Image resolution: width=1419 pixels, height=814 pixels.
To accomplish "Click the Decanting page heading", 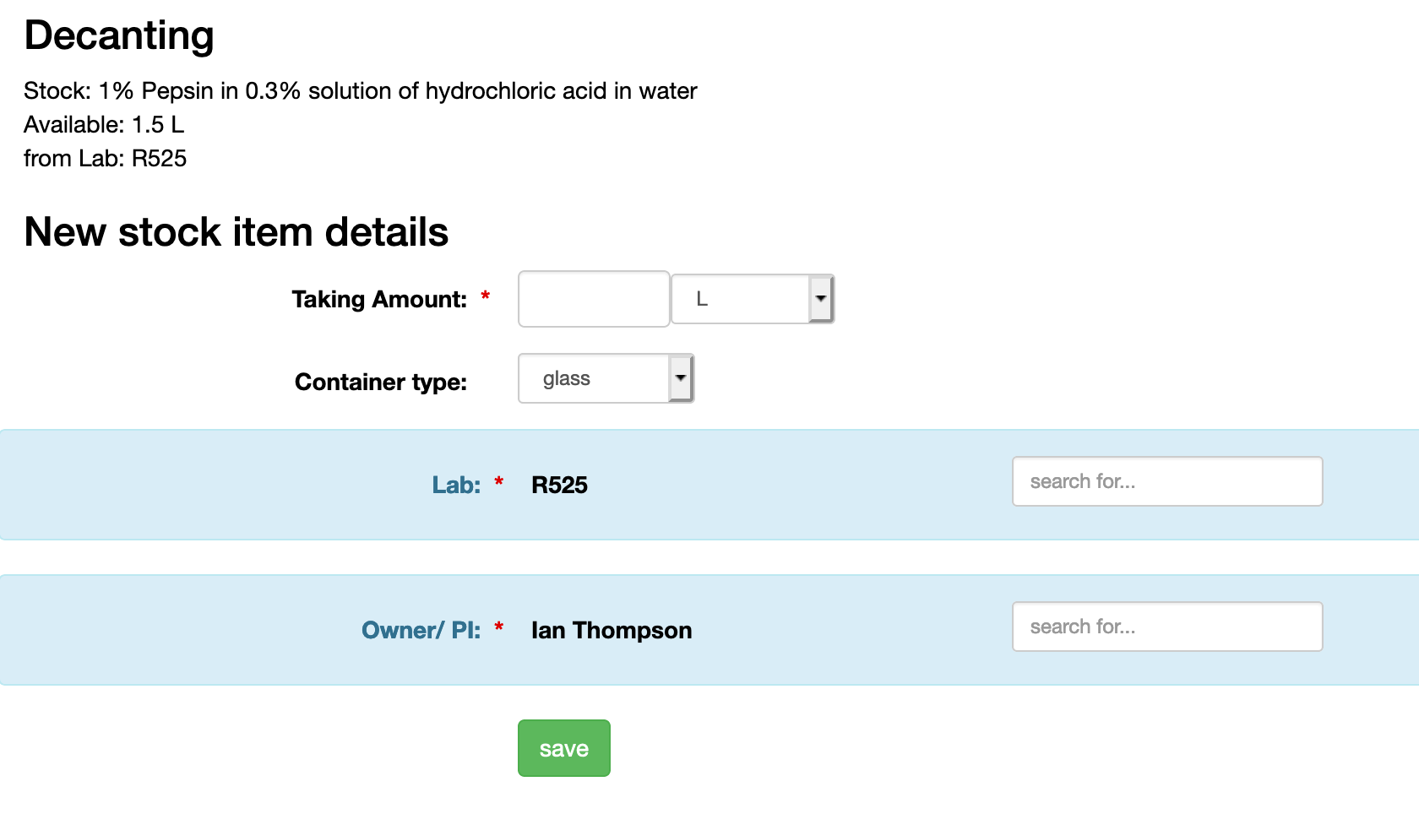I will (x=119, y=35).
